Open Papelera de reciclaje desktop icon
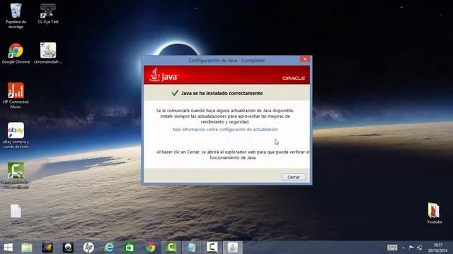This screenshot has width=453, height=254. click(16, 16)
